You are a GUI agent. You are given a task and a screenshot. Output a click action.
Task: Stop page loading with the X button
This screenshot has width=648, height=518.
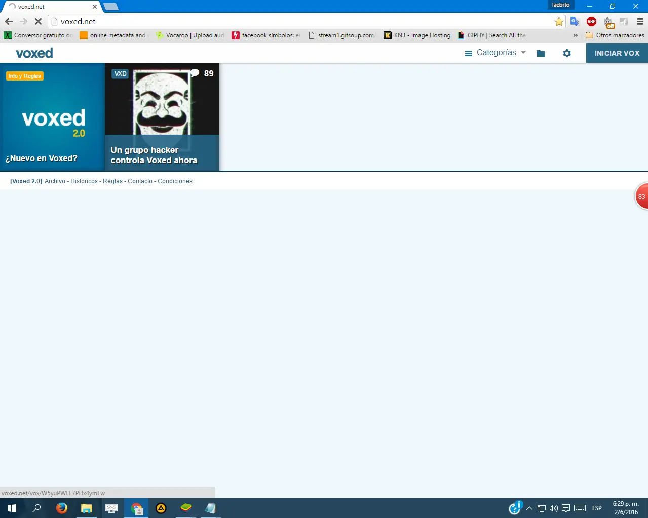point(38,22)
